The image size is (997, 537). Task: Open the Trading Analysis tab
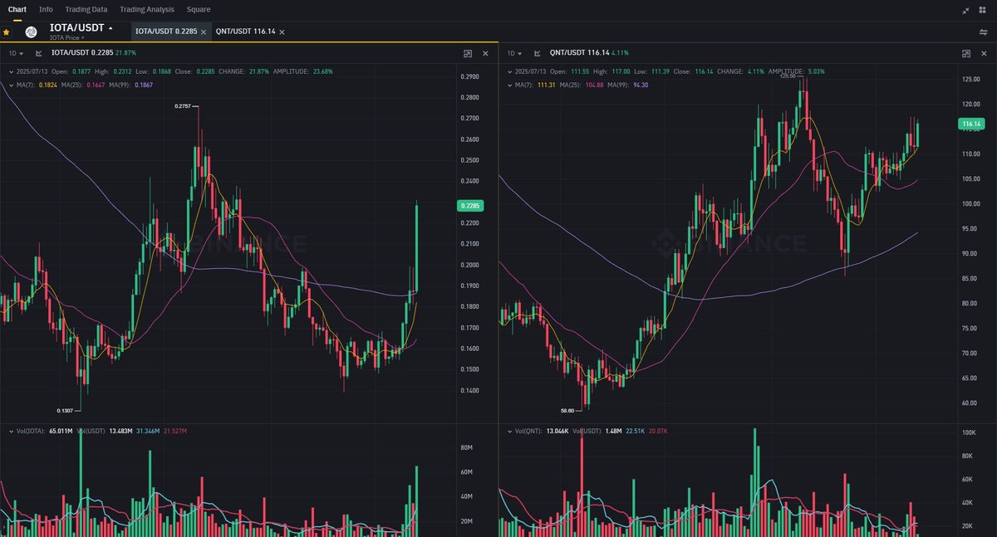[x=147, y=9]
